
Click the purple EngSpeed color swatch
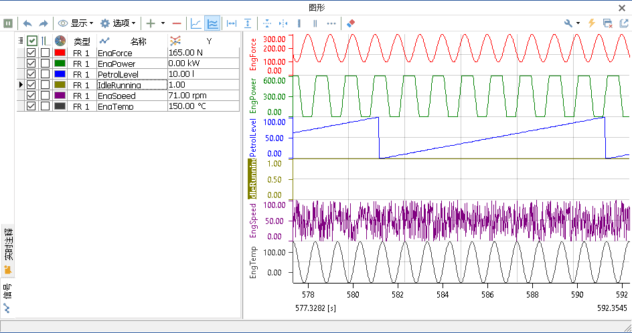point(59,96)
